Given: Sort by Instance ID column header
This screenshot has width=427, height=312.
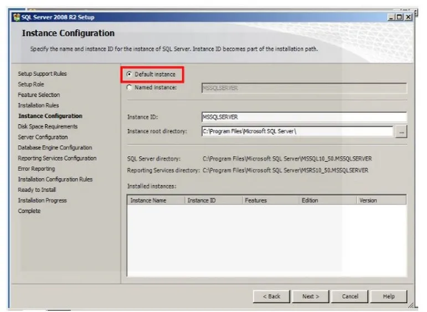Looking at the screenshot, I should point(214,200).
